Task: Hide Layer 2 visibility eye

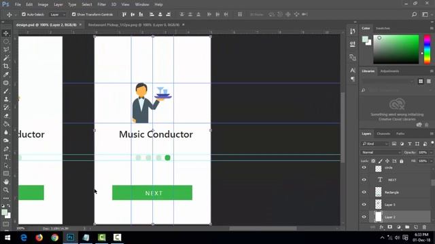Action: (x=364, y=217)
